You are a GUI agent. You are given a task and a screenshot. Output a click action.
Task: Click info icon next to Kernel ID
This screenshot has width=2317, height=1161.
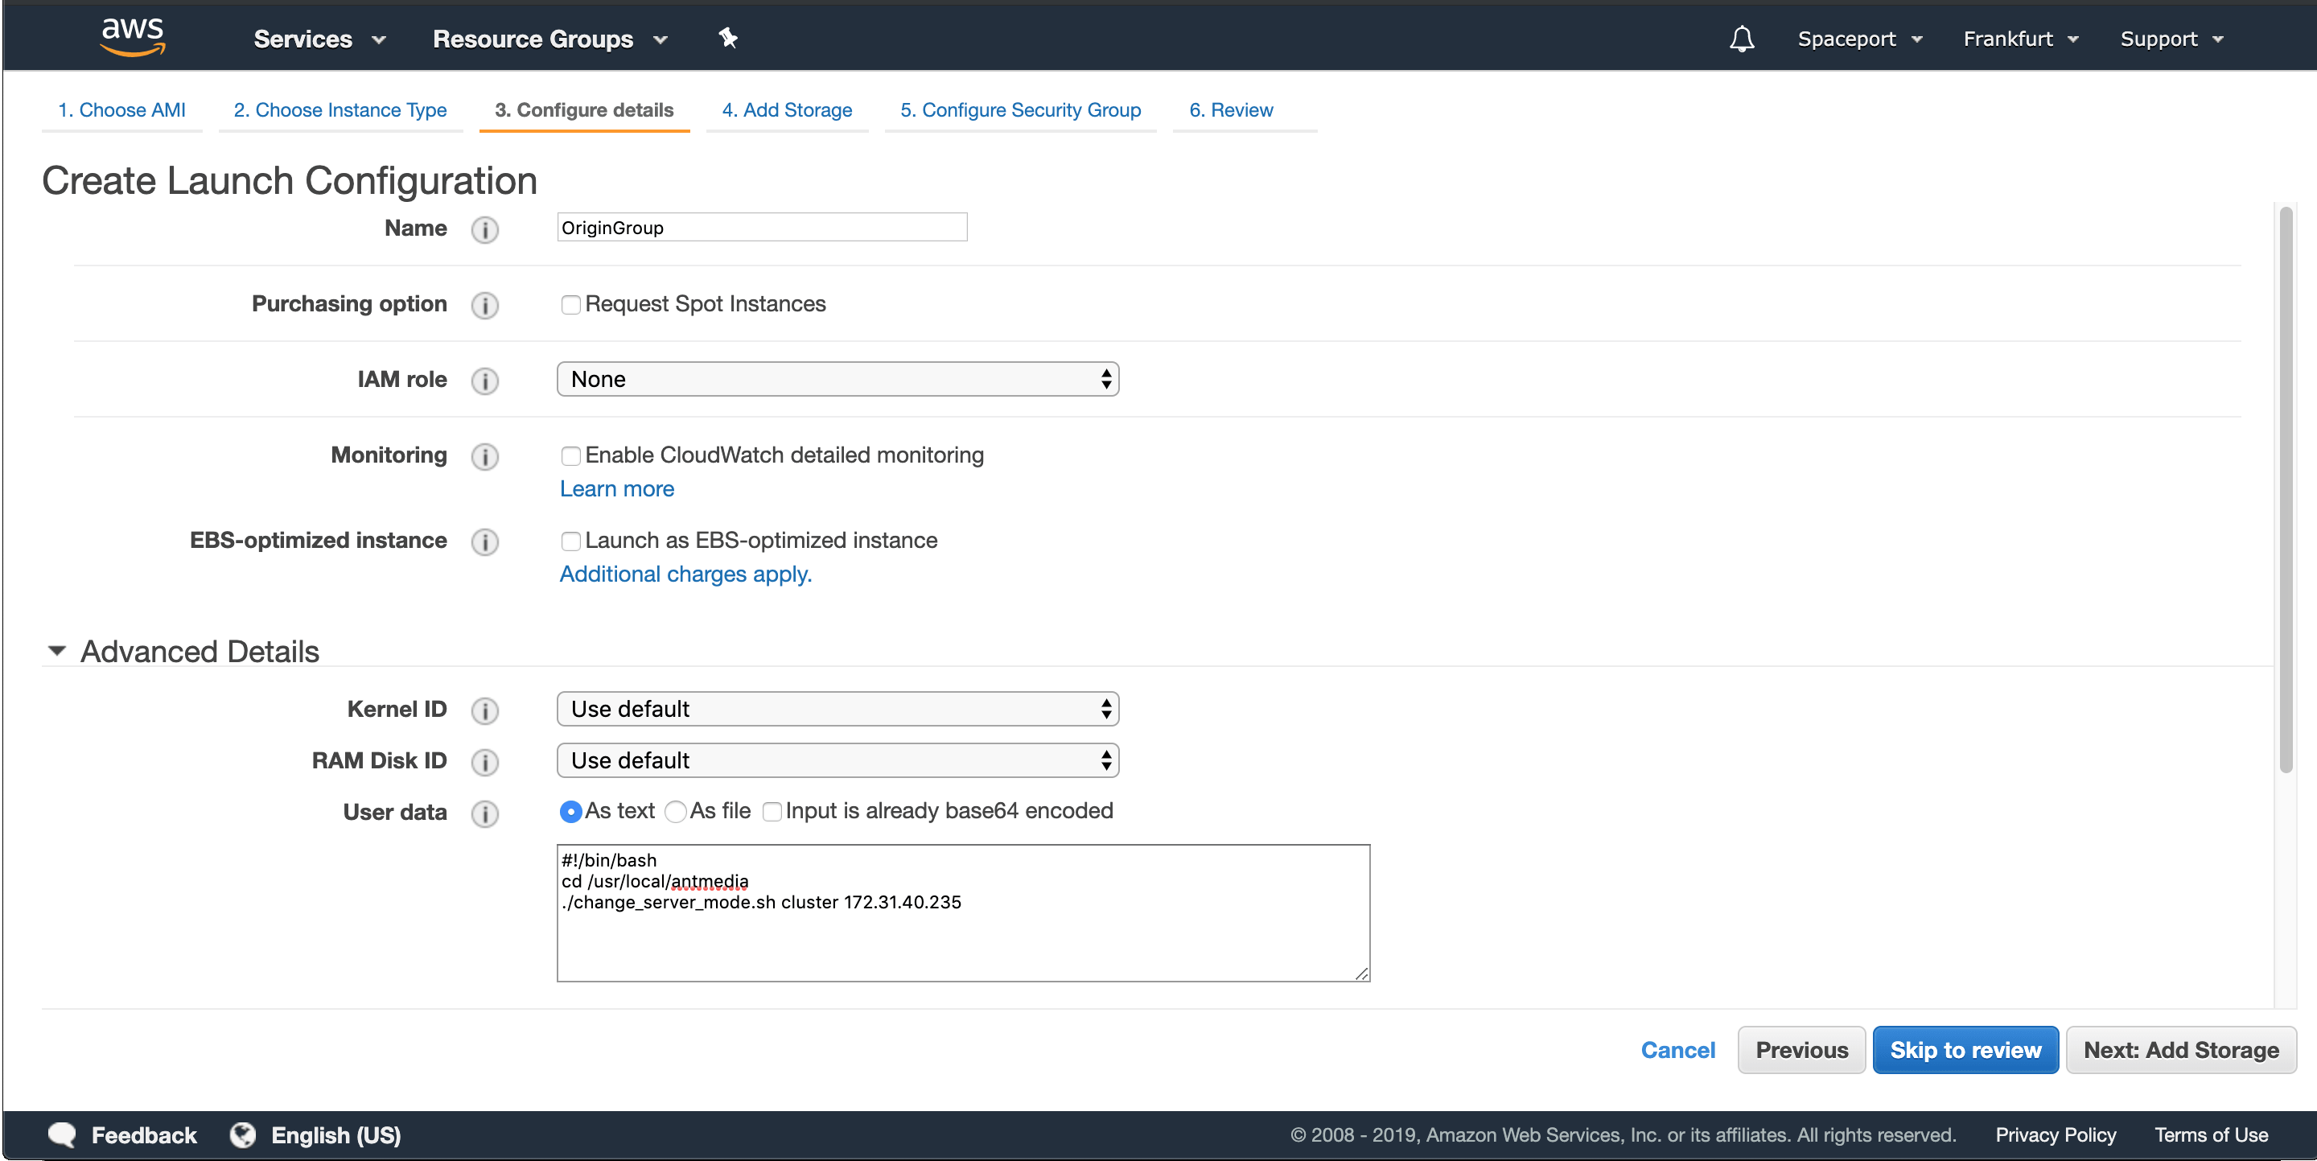485,710
